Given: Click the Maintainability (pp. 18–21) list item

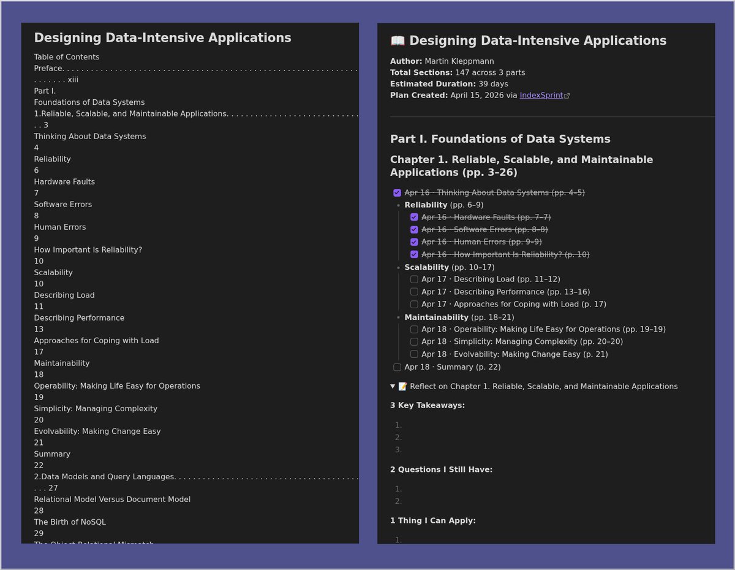Looking at the screenshot, I should [459, 317].
